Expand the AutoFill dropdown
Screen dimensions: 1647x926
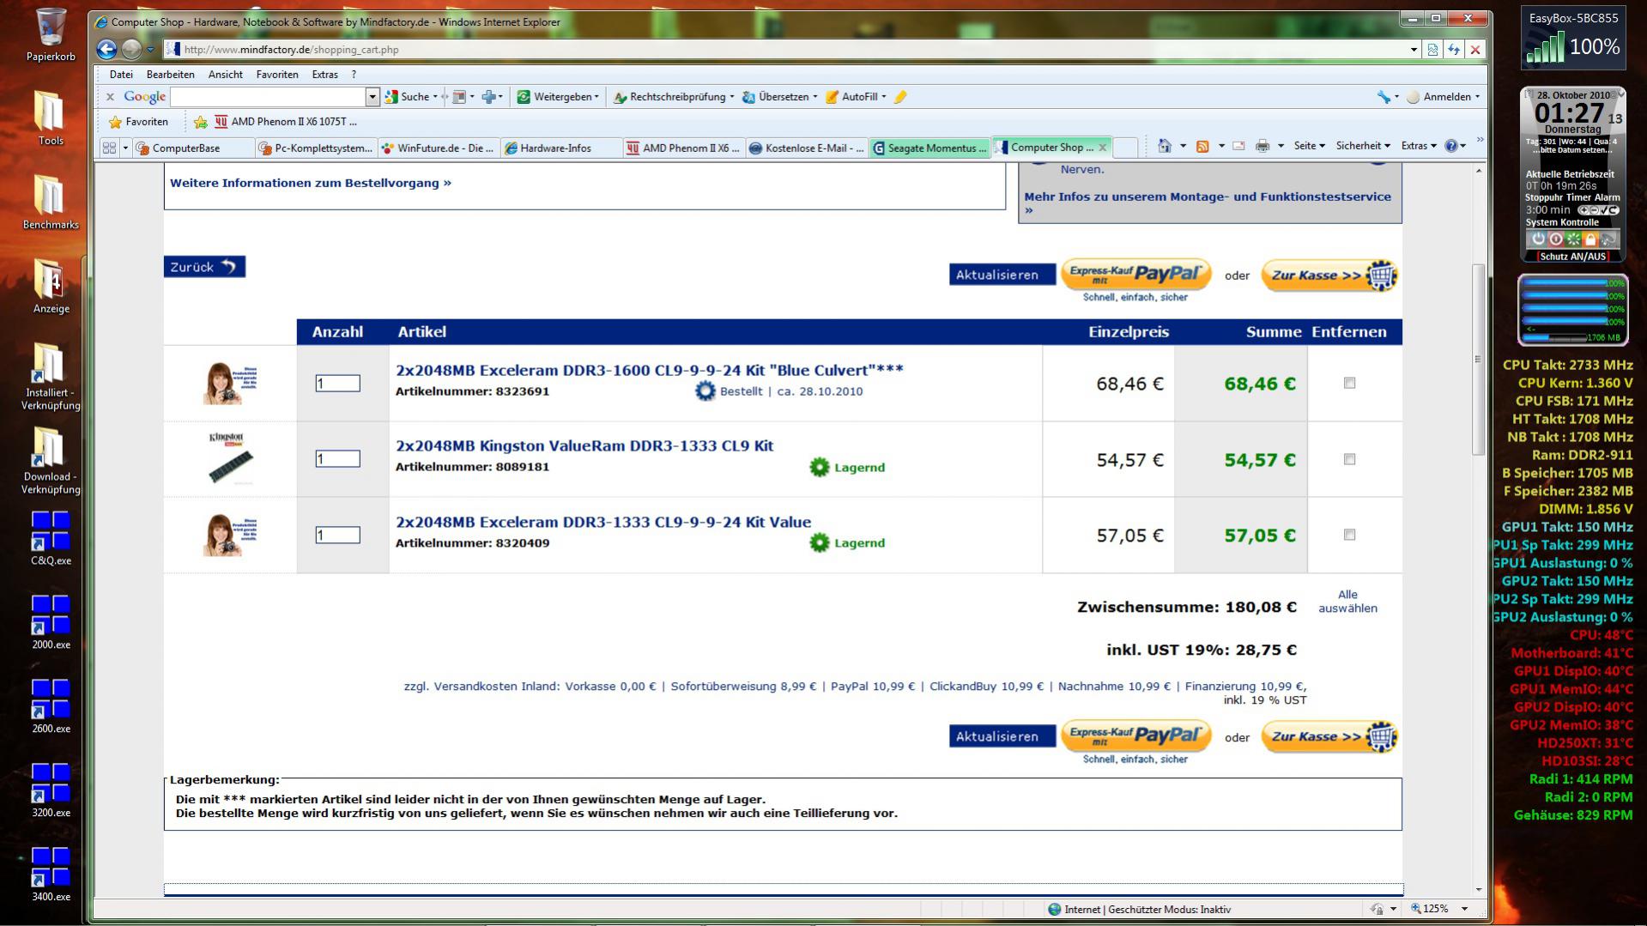pos(884,97)
